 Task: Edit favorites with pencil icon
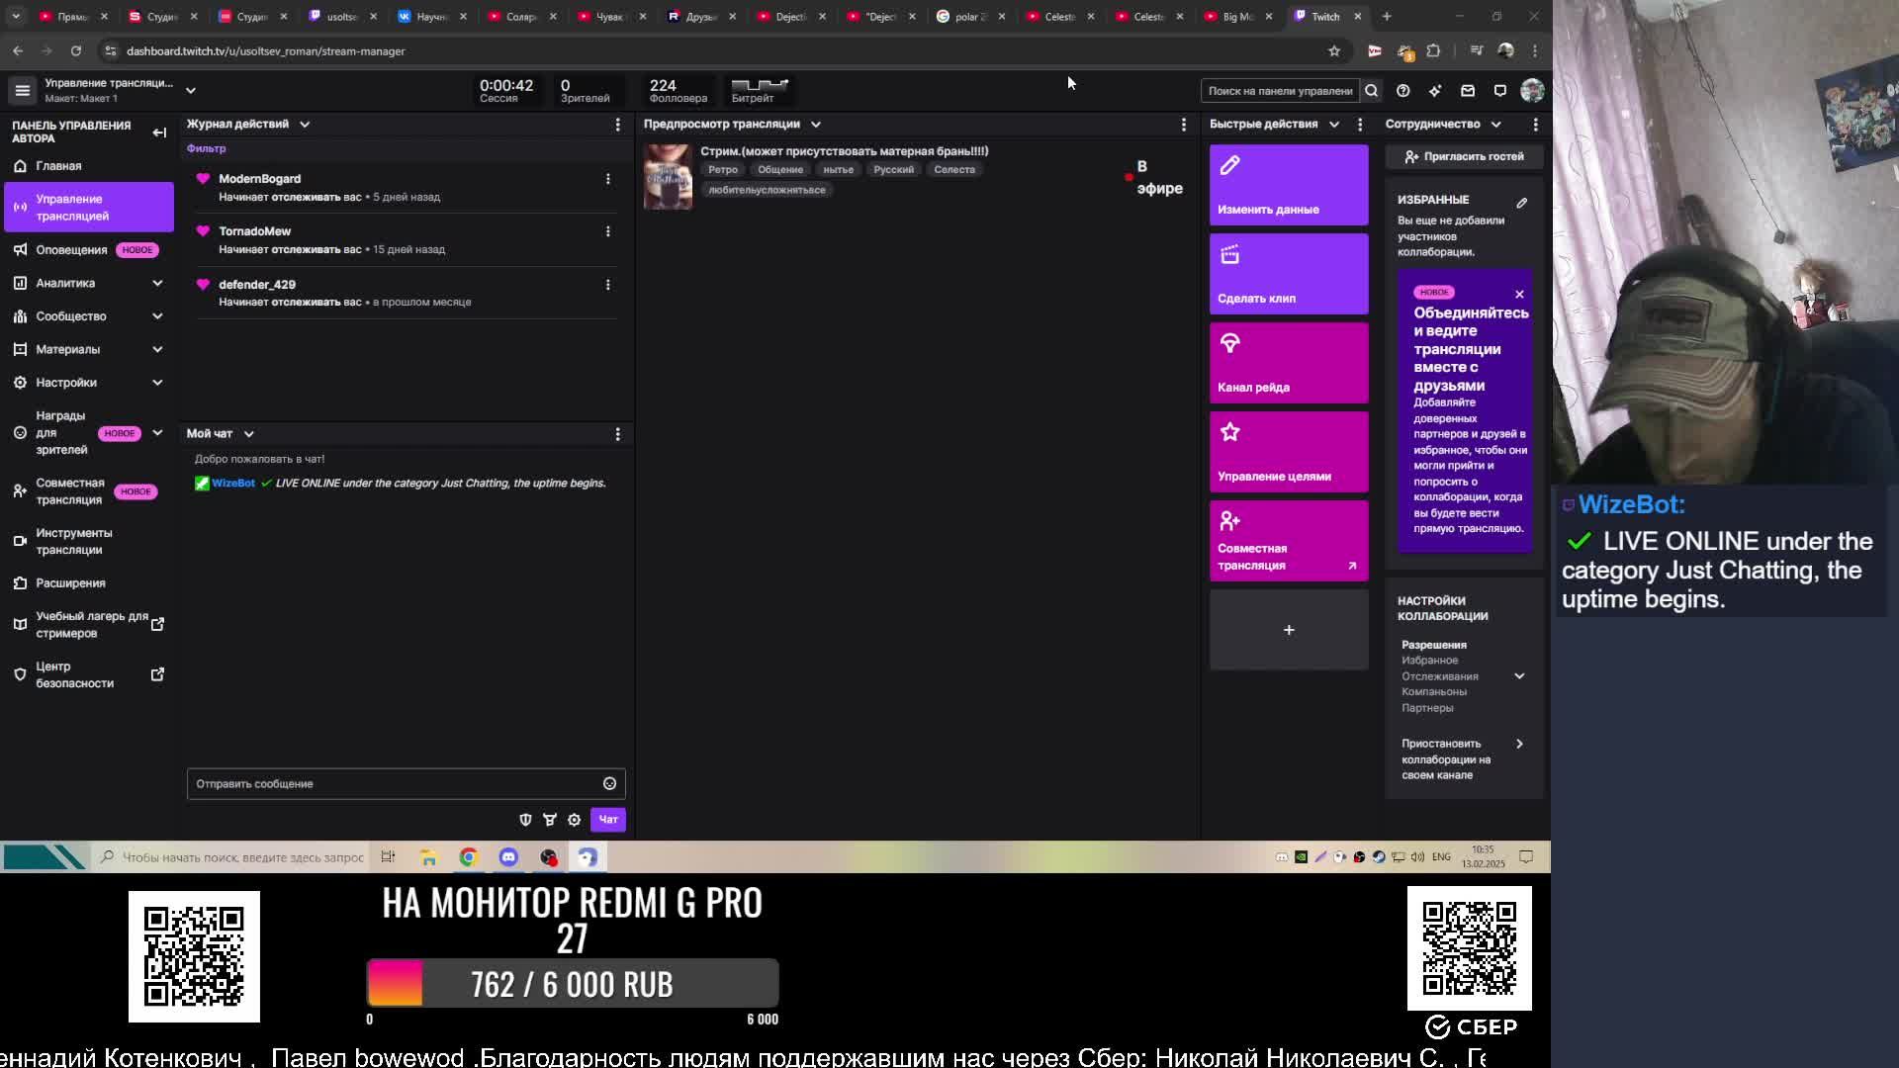pos(1521,203)
